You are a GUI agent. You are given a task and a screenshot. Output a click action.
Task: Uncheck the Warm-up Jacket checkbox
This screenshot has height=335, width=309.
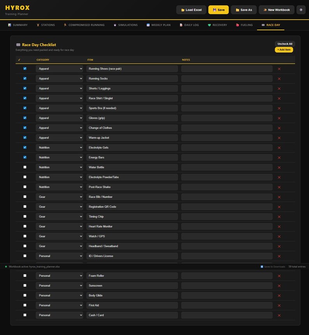click(x=25, y=137)
